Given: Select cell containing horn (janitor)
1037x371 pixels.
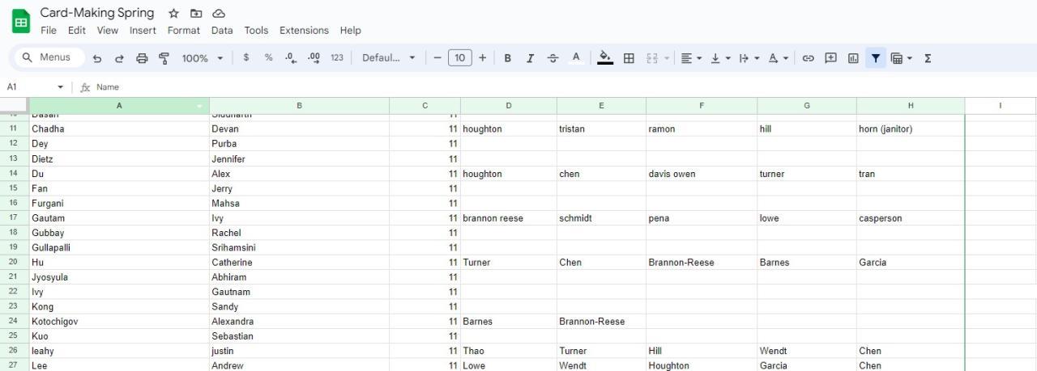Looking at the screenshot, I should [911, 129].
